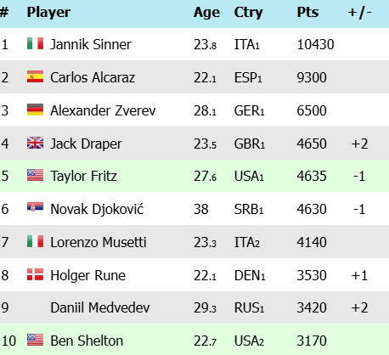
Task: Open Carlos Alcaraz's player link
Action: click(93, 77)
